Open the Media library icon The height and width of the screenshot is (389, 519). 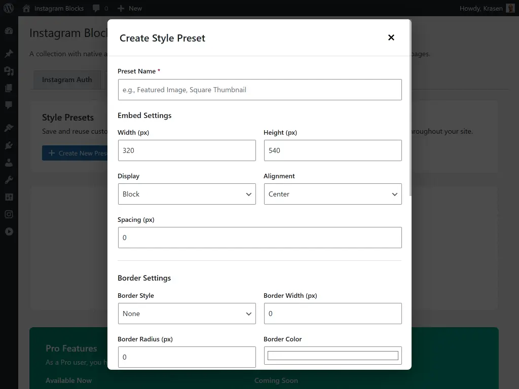coord(8,71)
